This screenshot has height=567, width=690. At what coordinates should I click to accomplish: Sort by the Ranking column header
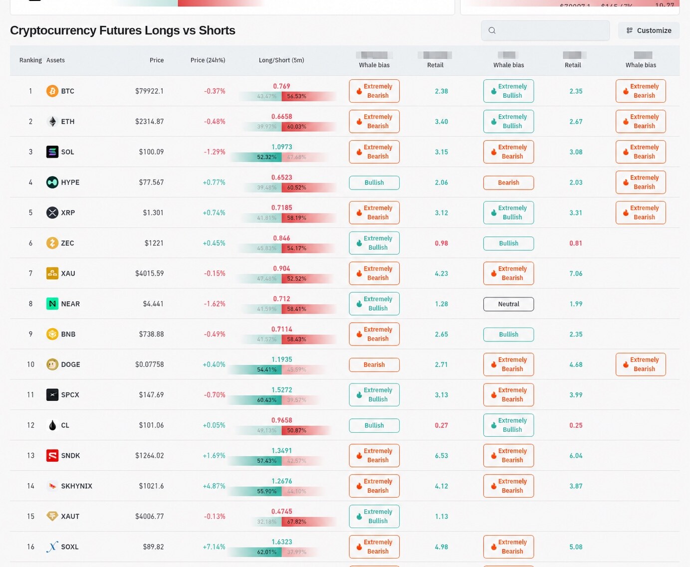[x=30, y=60]
